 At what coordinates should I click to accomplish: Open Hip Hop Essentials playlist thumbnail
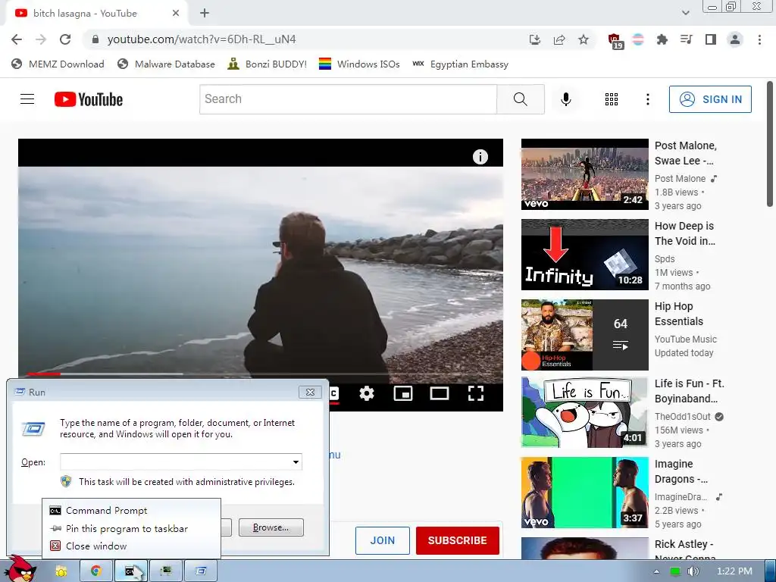[584, 334]
